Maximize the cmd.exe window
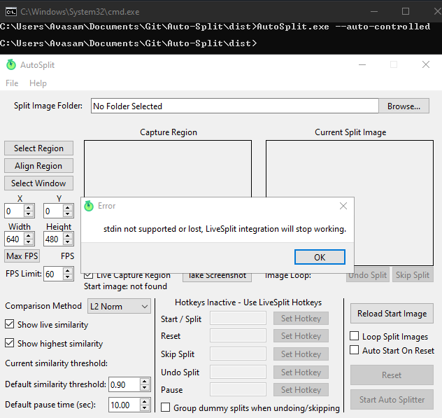This screenshot has height=418, width=442. click(x=406, y=12)
